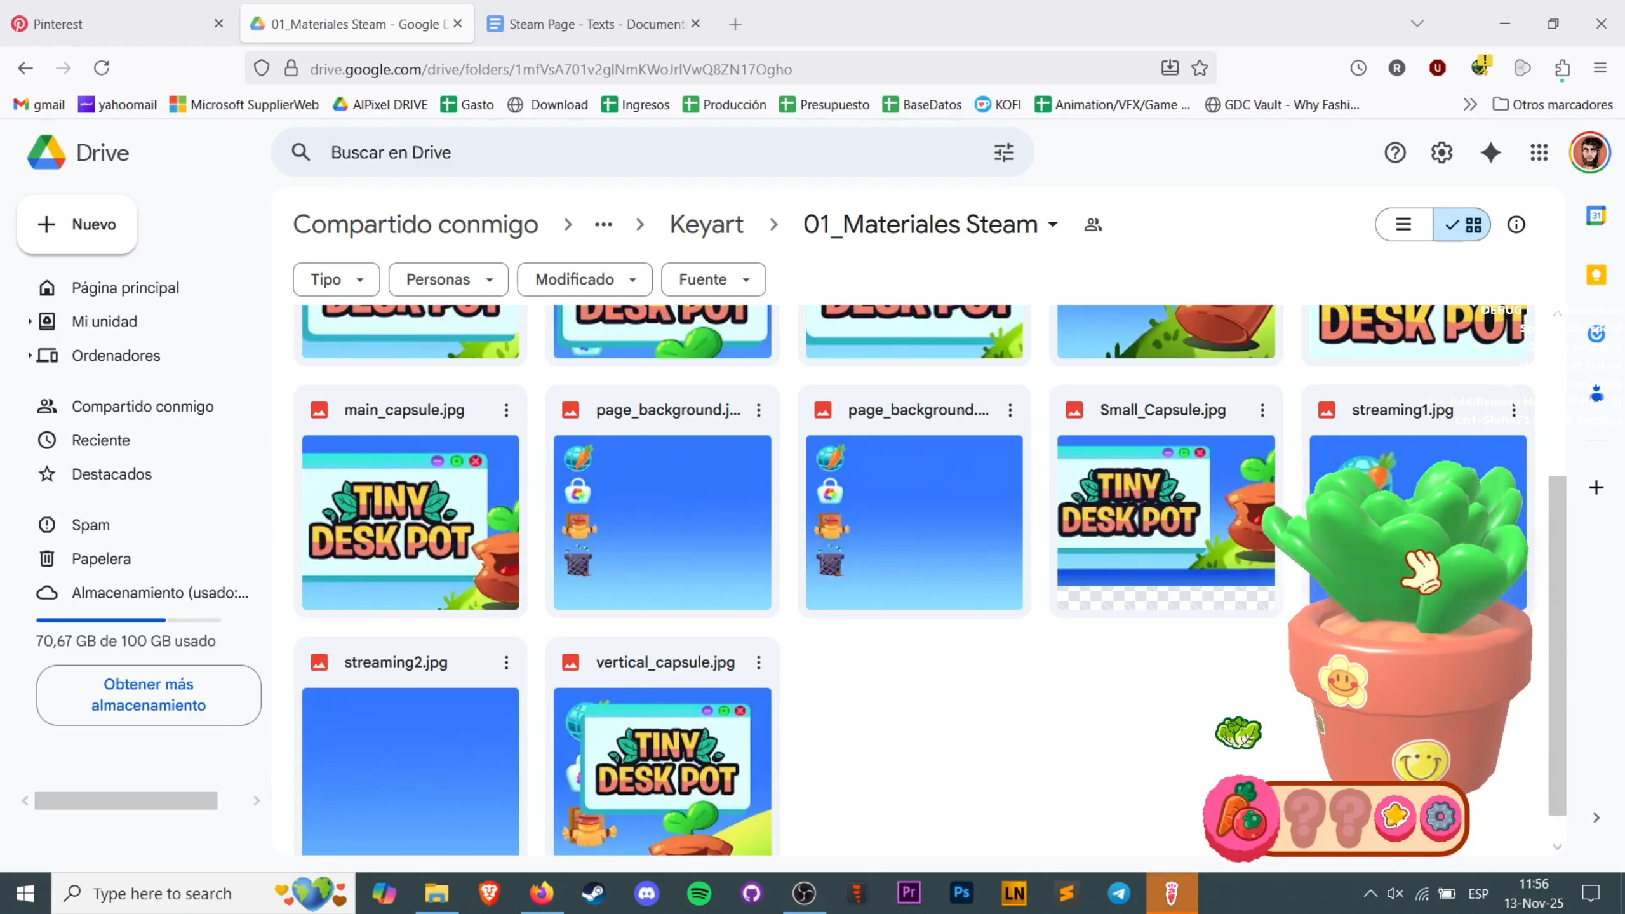Viewport: 1625px width, 914px height.
Task: Open the Google apps grid
Action: tap(1539, 152)
